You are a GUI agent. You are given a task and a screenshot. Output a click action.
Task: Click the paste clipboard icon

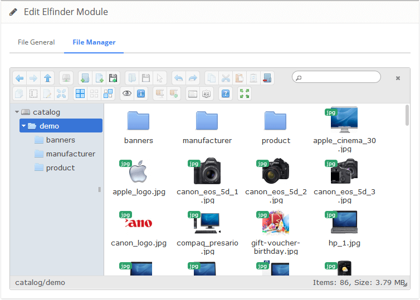coord(240,78)
